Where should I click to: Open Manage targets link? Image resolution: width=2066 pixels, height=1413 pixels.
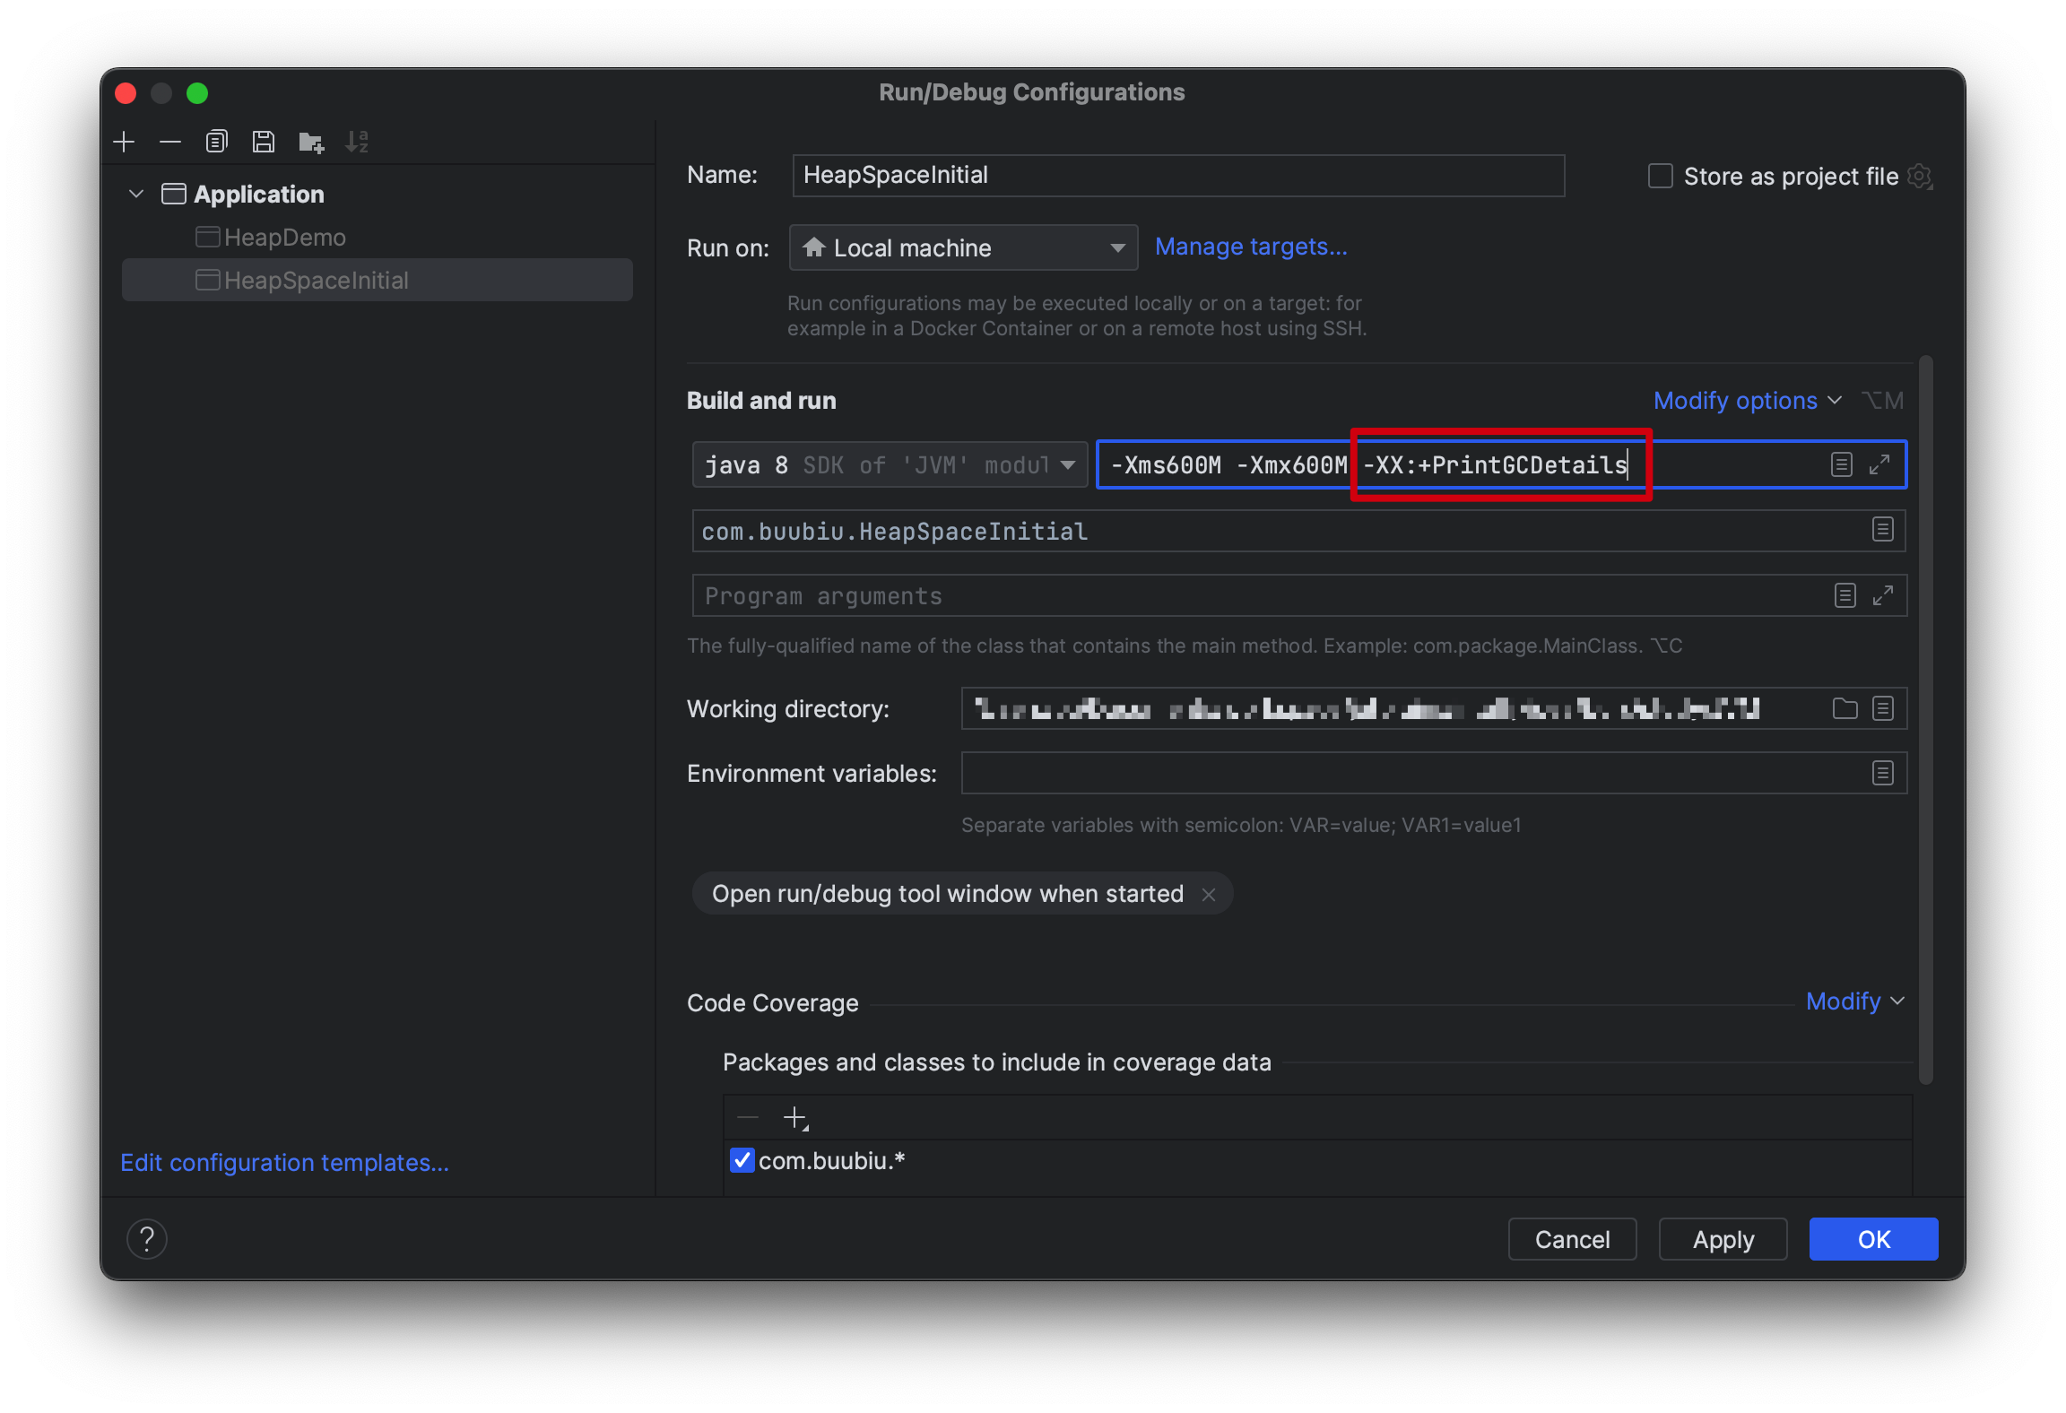click(x=1250, y=247)
